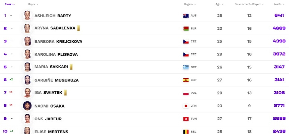Click the Australian flag icon

coord(186,16)
